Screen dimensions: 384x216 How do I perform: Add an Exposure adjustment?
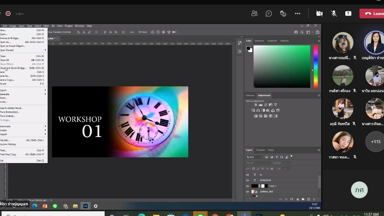click(270, 105)
